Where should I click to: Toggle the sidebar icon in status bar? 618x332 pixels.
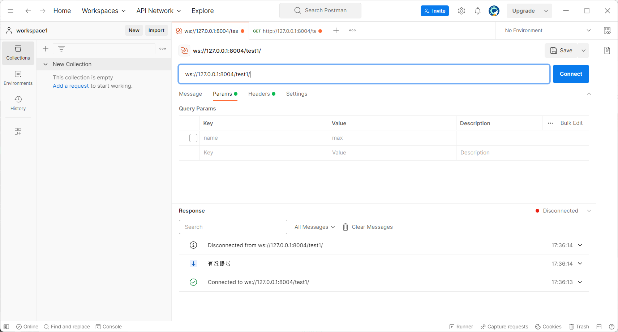6,327
